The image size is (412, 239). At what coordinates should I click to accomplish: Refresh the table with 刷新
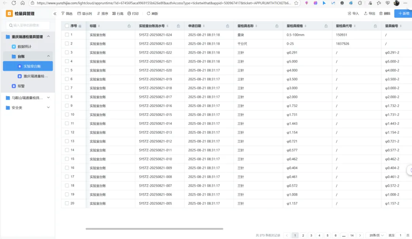tap(149, 13)
